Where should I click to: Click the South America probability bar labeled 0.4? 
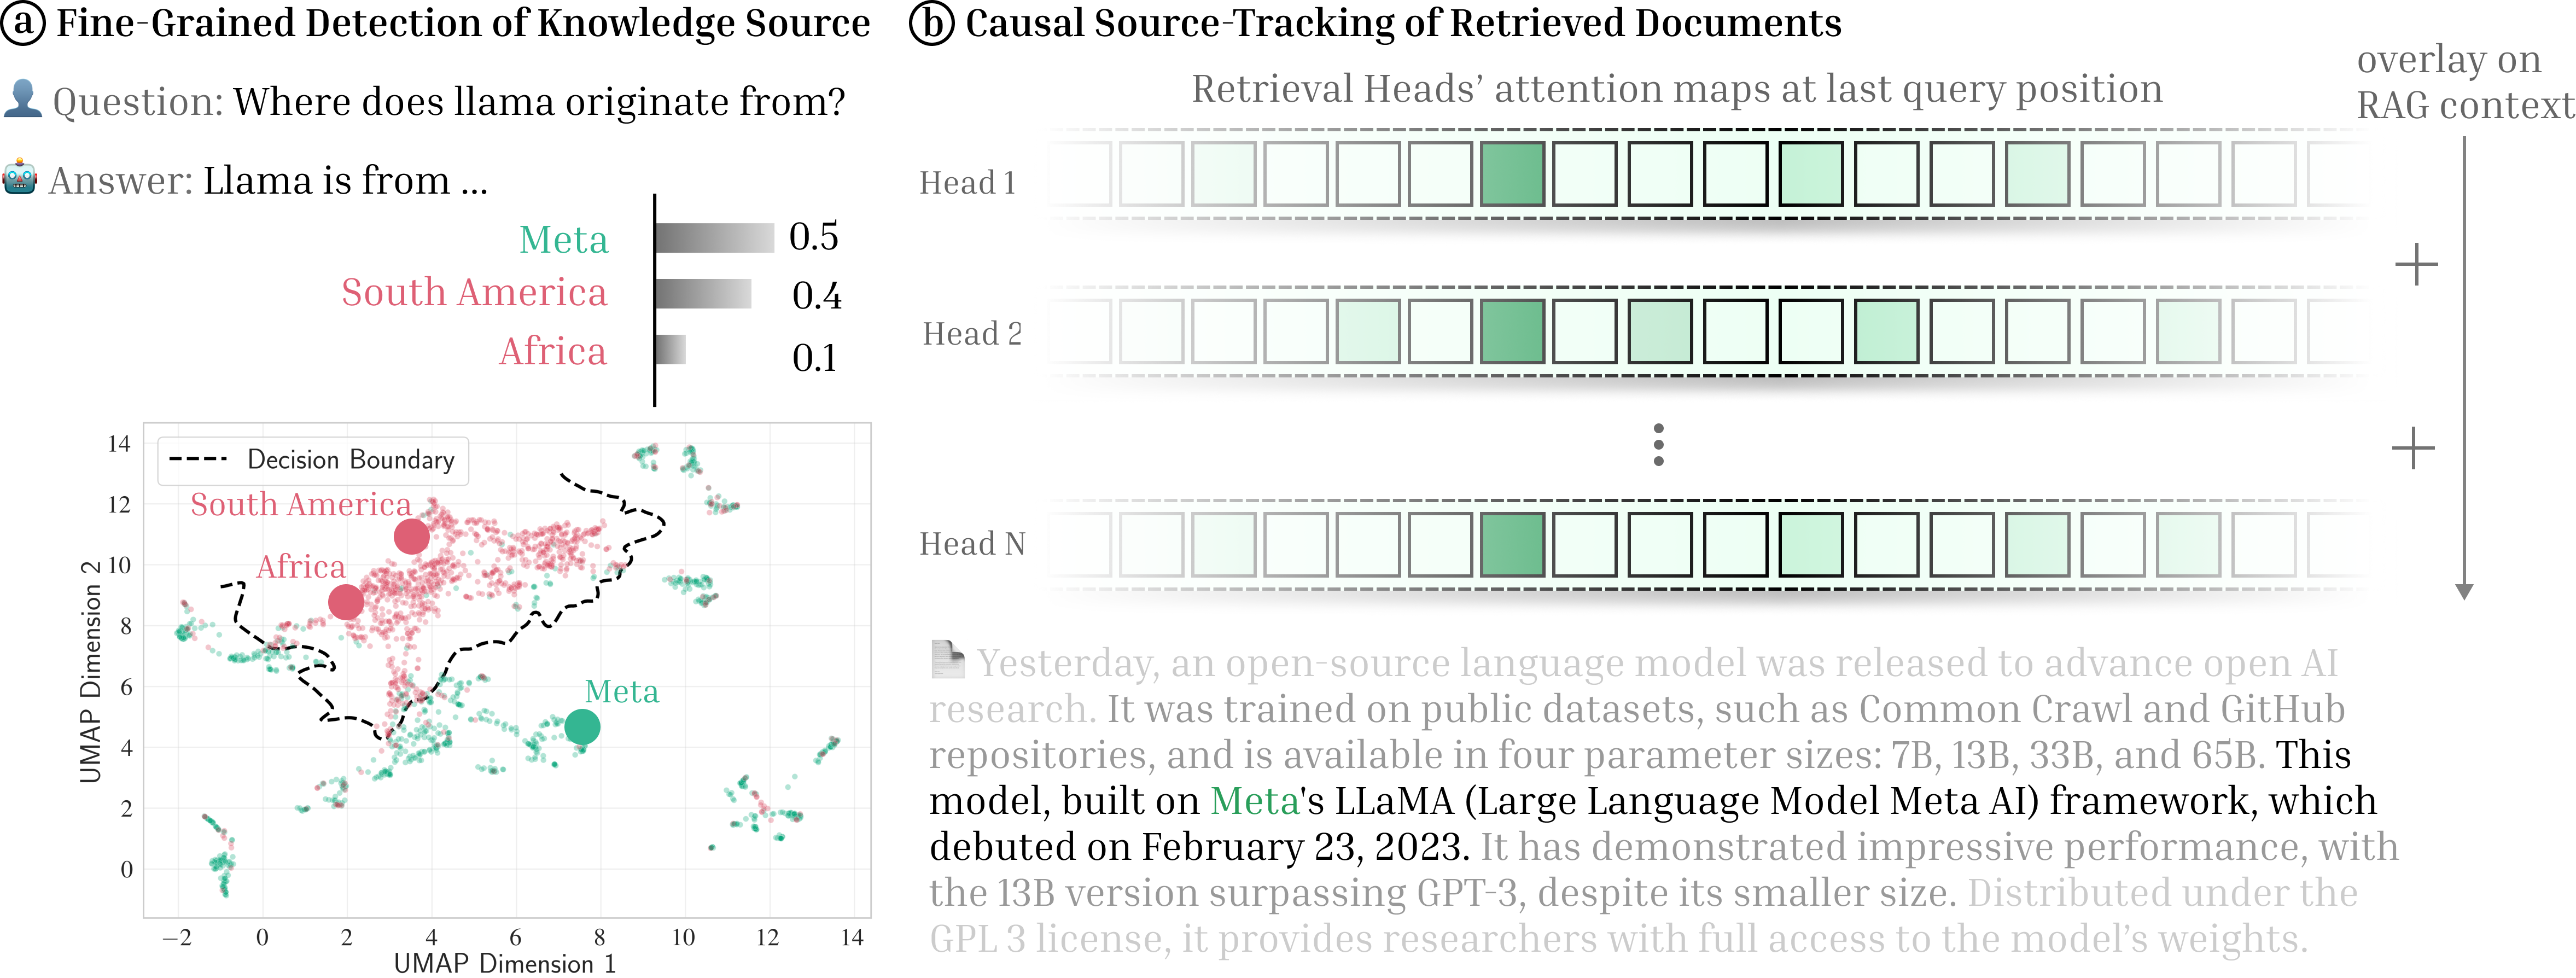click(x=703, y=294)
